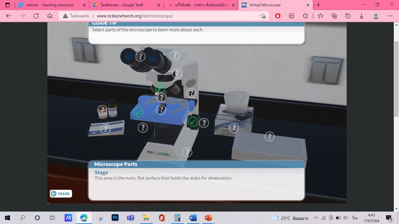Screen dimensions: 399x224
Task: Select the green checkmark on the focus knob
Action: tap(193, 122)
